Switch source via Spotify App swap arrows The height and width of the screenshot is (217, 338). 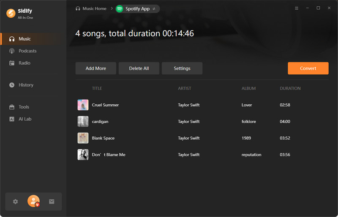(x=154, y=9)
